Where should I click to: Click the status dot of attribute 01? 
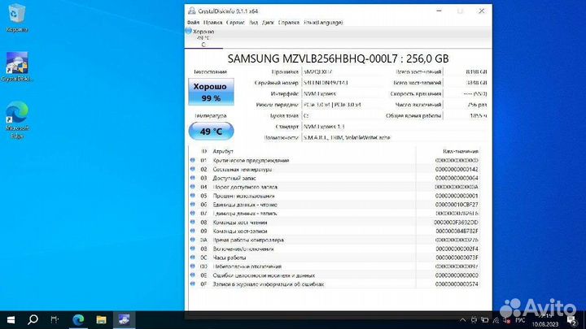coord(192,160)
